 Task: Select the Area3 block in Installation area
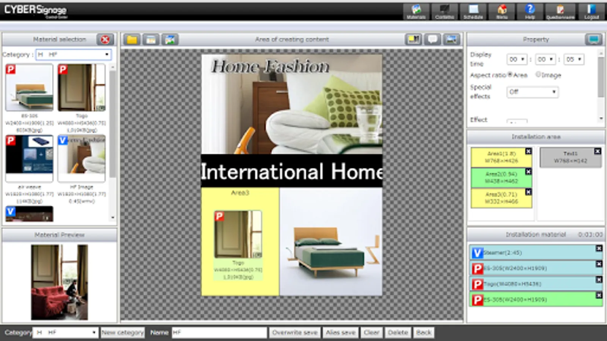pyautogui.click(x=501, y=198)
